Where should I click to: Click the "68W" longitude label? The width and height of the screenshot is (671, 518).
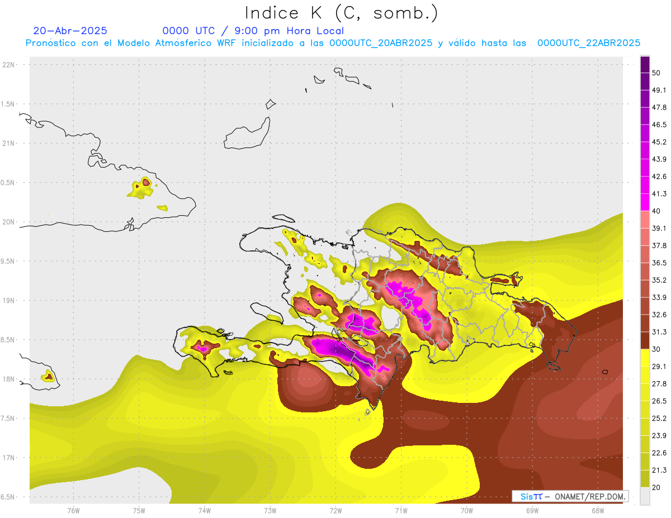(x=598, y=511)
